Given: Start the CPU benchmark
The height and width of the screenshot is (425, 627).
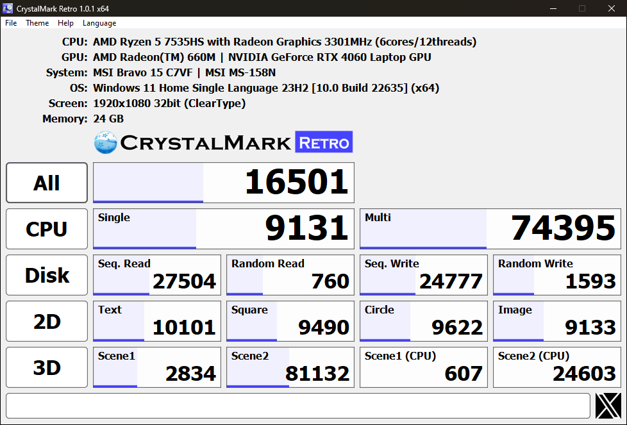Looking at the screenshot, I should (47, 229).
